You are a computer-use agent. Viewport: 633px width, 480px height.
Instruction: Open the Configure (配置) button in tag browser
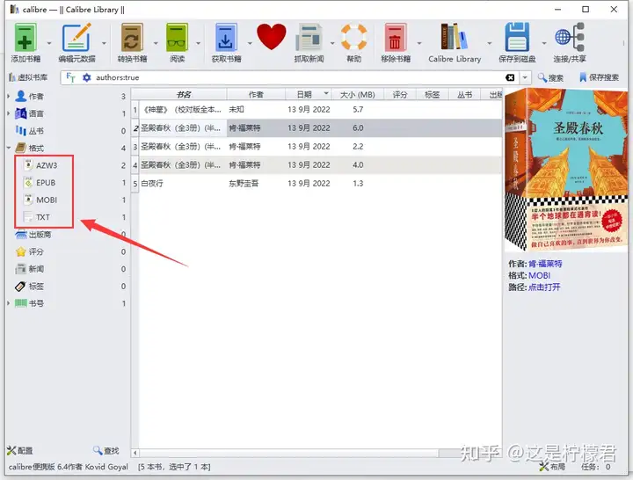[x=20, y=450]
